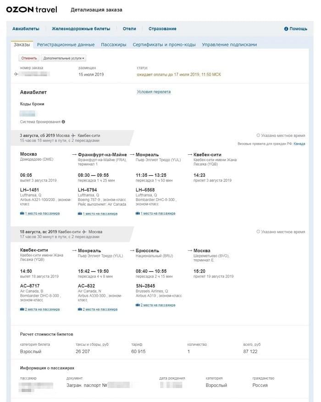Viewport: 321px width, 402px height.
Task: Go to Железнодорожные билеты section
Action: point(81,29)
